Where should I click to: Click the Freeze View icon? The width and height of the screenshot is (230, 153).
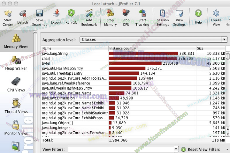pos(216,13)
